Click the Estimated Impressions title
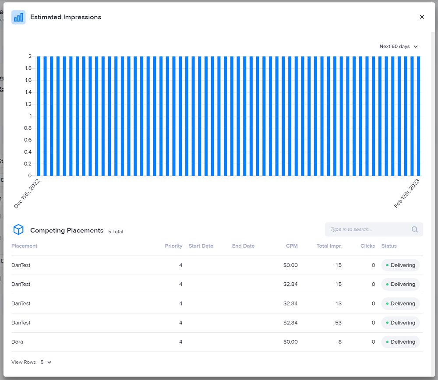This screenshot has height=380, width=438. [66, 17]
